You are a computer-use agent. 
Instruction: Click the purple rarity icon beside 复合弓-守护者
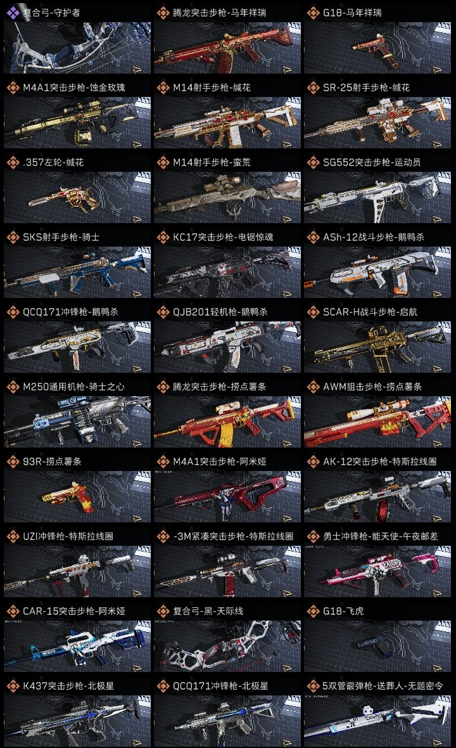point(13,13)
